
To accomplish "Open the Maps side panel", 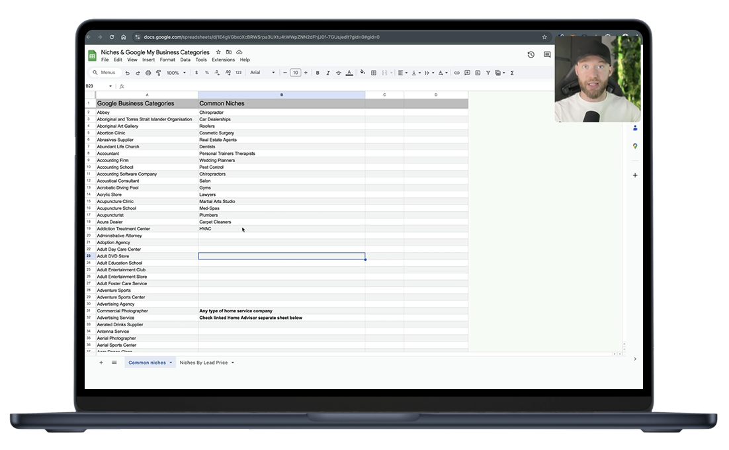I will coord(635,146).
